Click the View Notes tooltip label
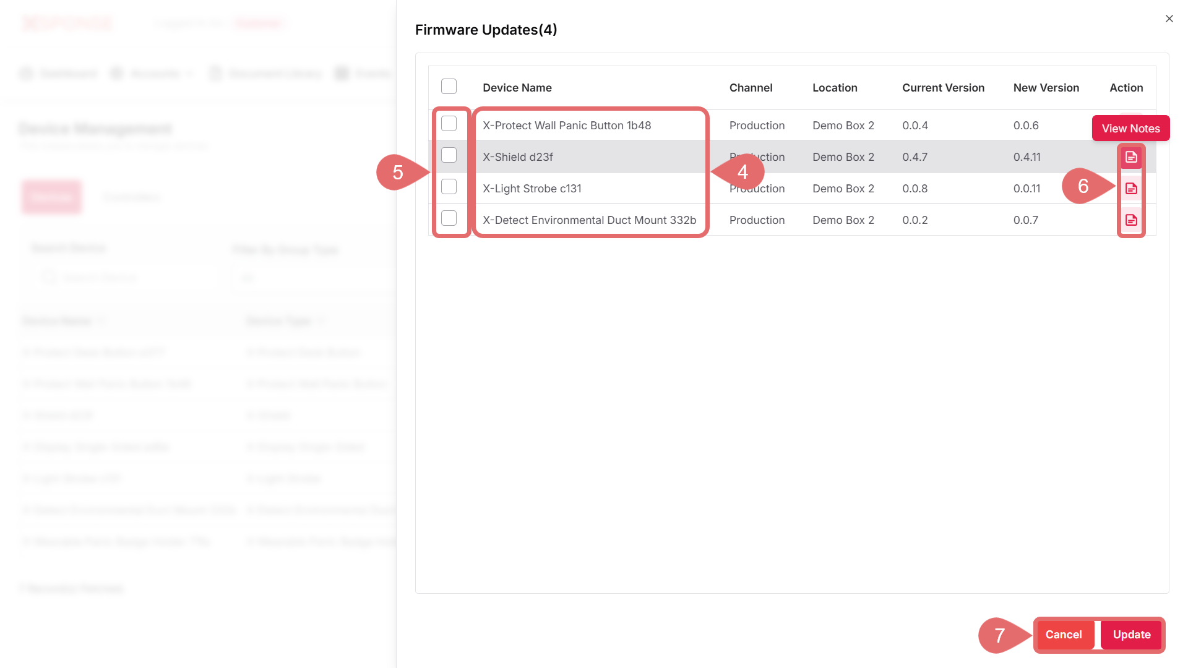 pyautogui.click(x=1130, y=129)
